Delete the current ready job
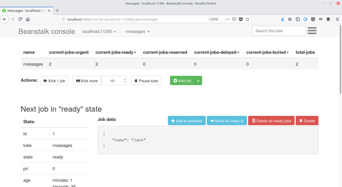This screenshot has width=342, height=187. point(307,121)
